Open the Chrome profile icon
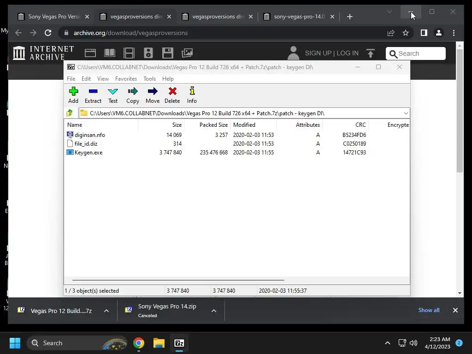This screenshot has width=472, height=354. point(439,33)
